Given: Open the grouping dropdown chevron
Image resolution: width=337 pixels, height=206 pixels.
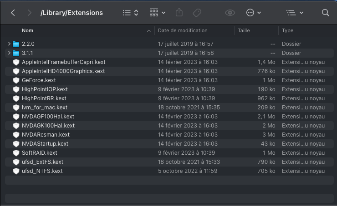Looking at the screenshot, I should (x=163, y=13).
